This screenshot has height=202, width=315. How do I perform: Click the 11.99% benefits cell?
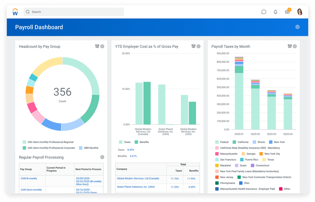pyautogui.click(x=191, y=178)
